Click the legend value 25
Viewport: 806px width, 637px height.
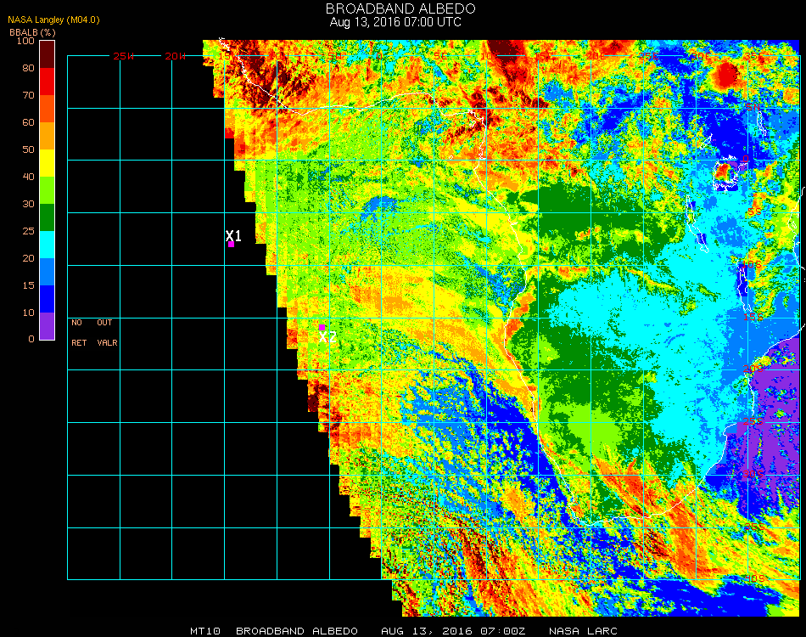28,231
